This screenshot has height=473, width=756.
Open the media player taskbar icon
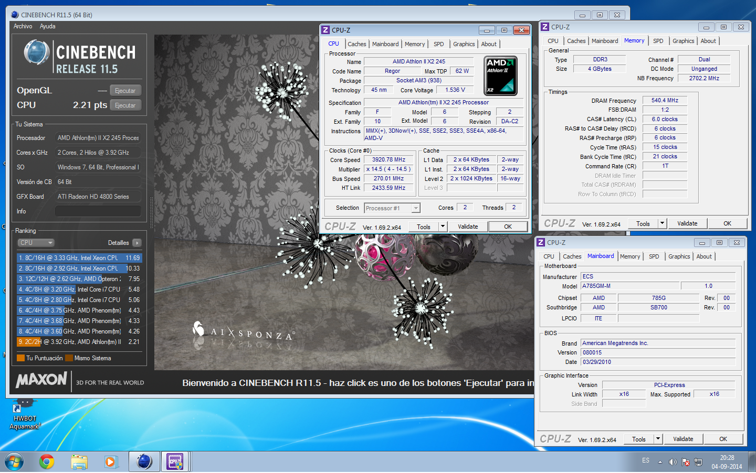click(x=110, y=462)
